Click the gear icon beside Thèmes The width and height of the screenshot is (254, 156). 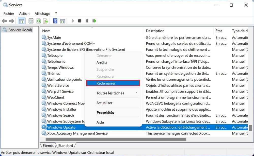(44, 73)
